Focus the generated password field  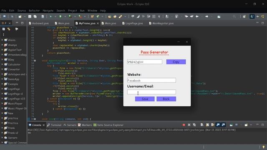click(x=145, y=62)
